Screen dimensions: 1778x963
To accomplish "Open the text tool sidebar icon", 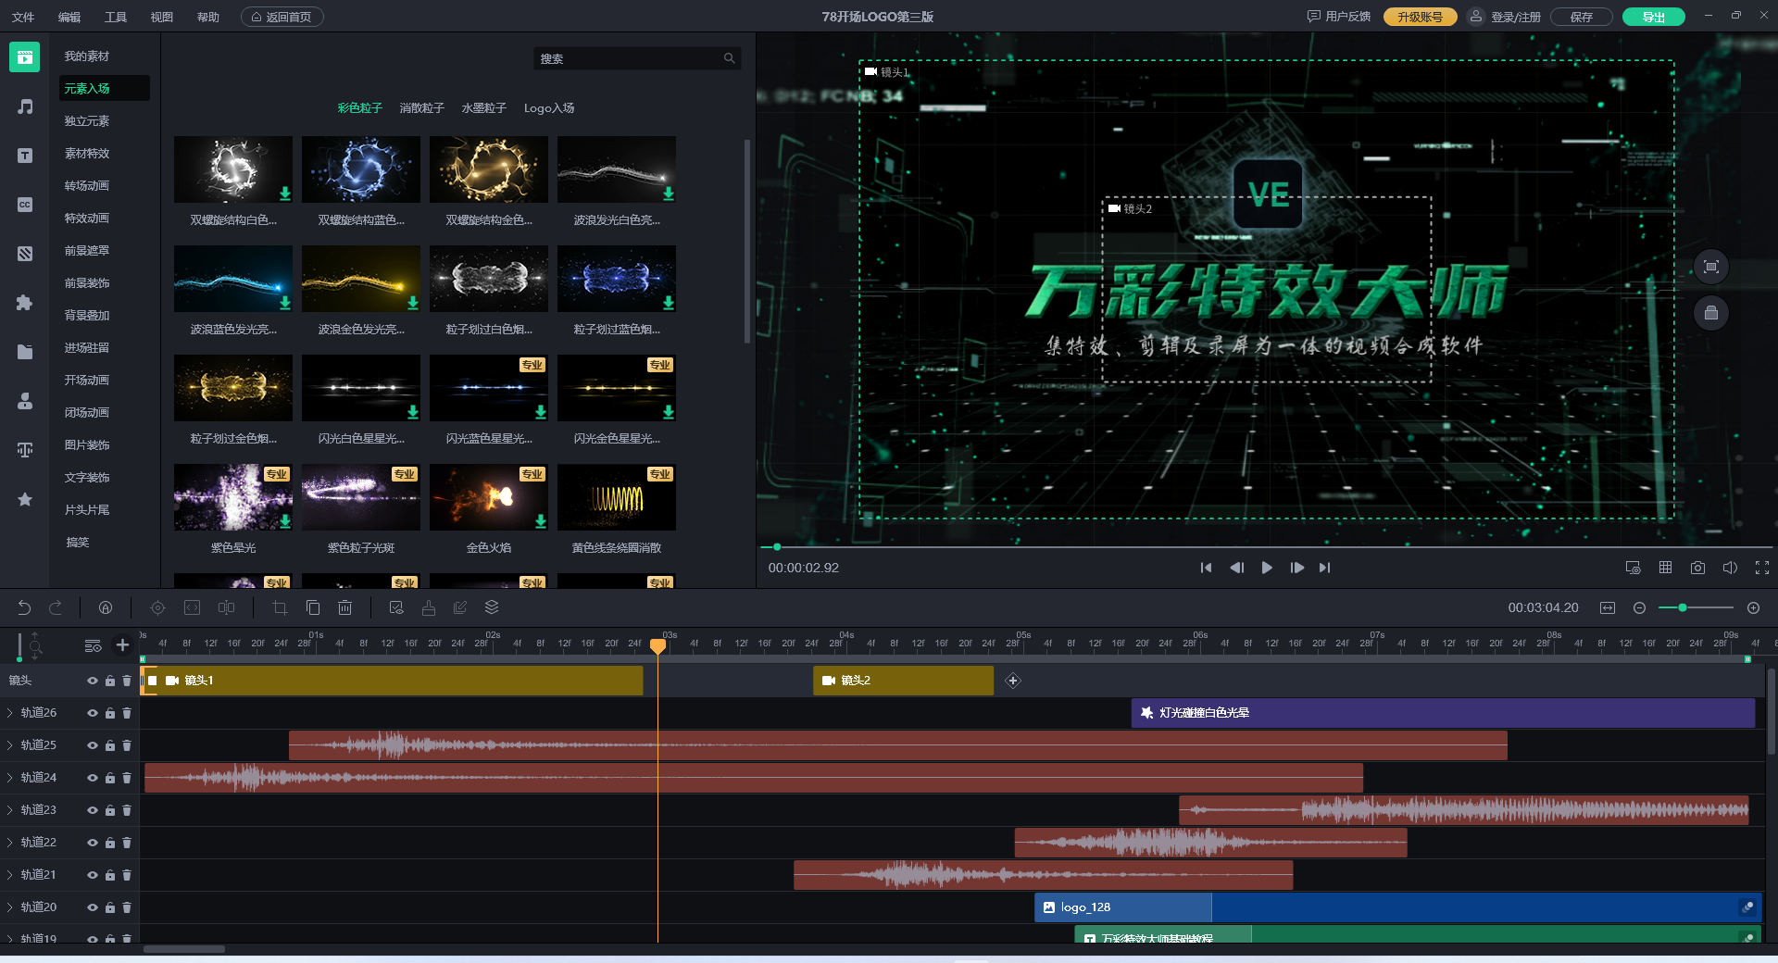I will click(x=25, y=156).
